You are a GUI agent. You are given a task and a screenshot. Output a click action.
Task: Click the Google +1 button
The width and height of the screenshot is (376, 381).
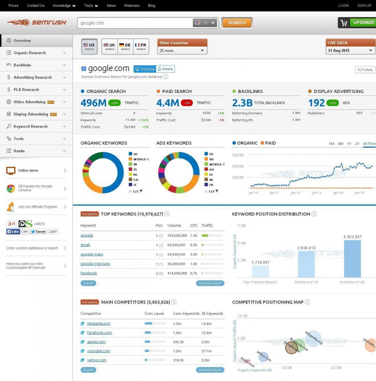[12, 224]
